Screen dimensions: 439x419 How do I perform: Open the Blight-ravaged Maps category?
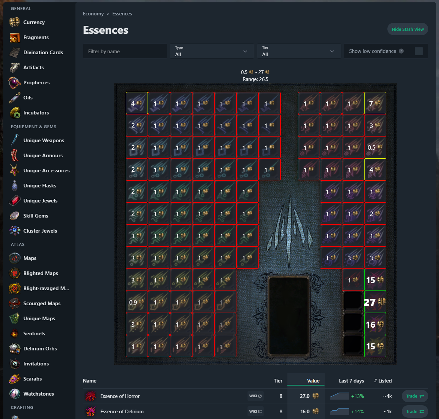[39, 288]
